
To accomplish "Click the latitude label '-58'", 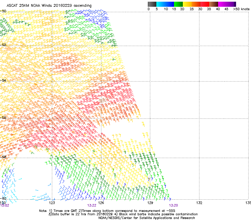I will (x=3, y=157).
